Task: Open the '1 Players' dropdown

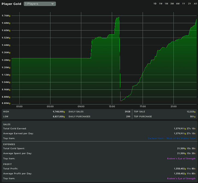Action: (40, 4)
